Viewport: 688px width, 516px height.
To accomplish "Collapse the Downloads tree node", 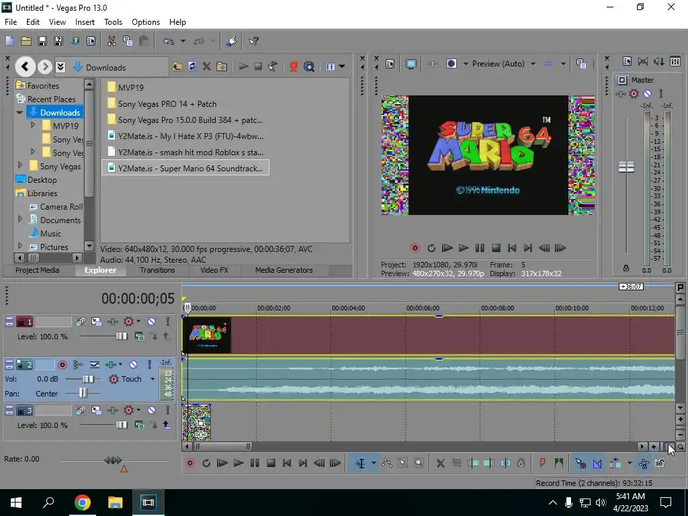I will 19,113.
